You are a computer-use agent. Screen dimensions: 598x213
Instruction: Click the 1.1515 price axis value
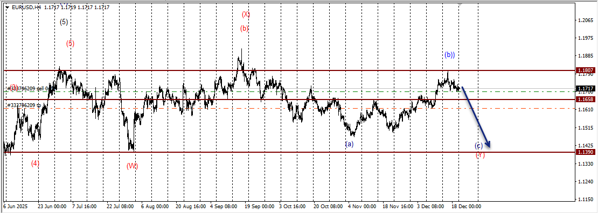coord(586,127)
